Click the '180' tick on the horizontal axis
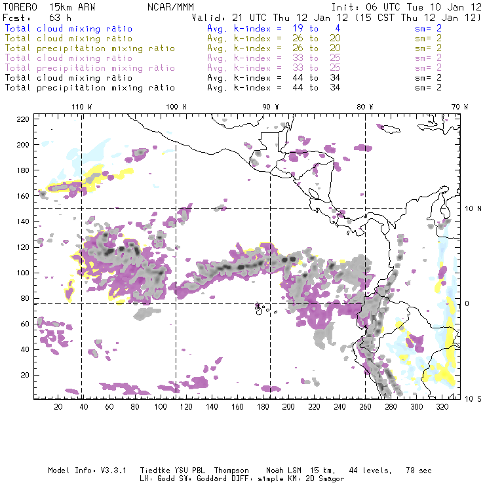Image resolution: width=485 pixels, height=485 pixels. click(263, 407)
